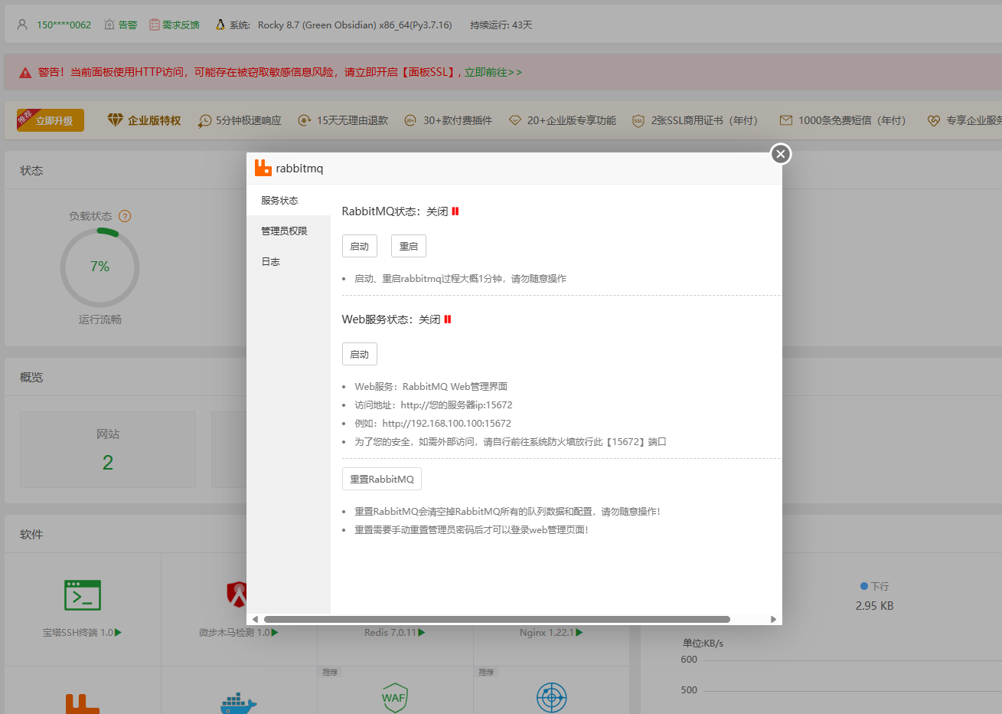This screenshot has height=714, width=1002.
Task: Click the red warning triangle icon
Action: (25, 72)
